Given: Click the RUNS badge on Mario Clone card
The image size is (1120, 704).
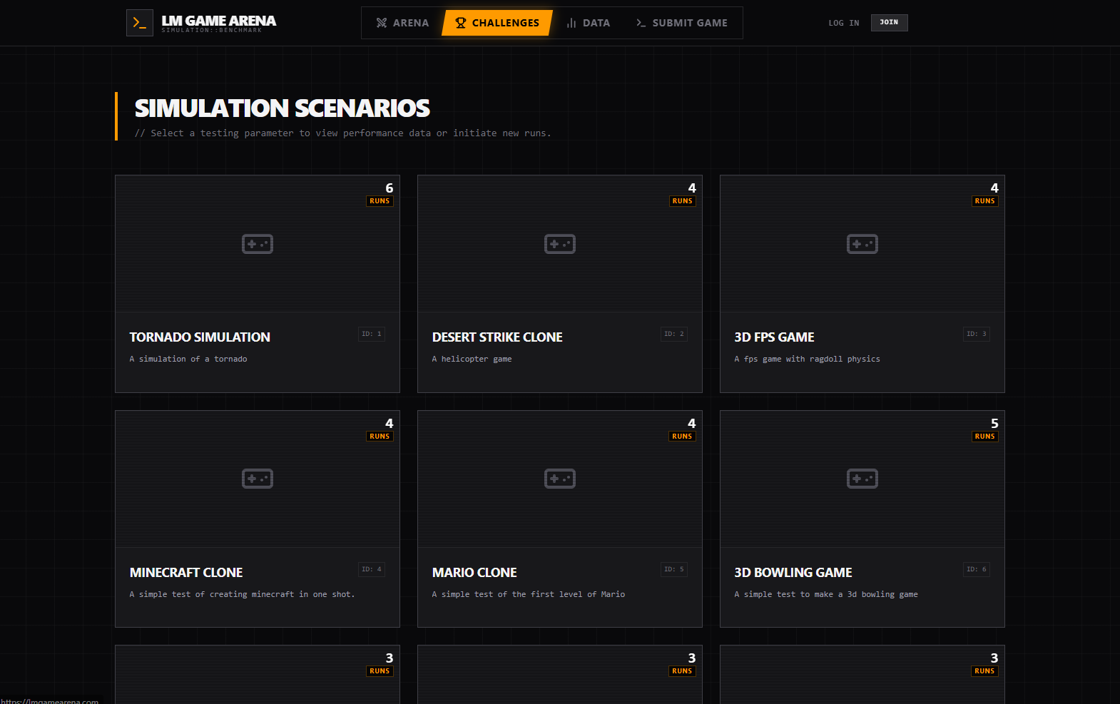Looking at the screenshot, I should click(x=682, y=437).
